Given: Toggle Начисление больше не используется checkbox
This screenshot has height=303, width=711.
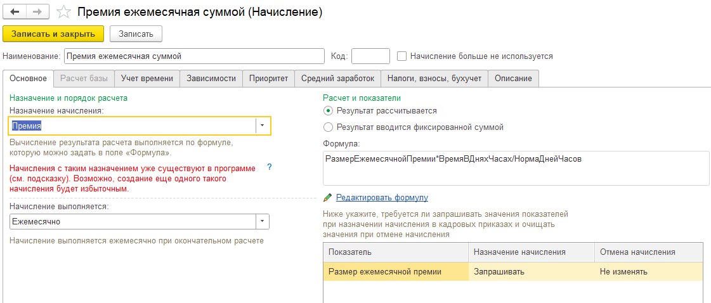Looking at the screenshot, I should point(401,56).
